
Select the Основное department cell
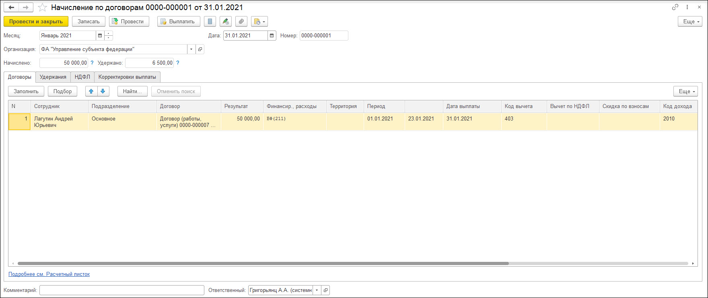(122, 122)
